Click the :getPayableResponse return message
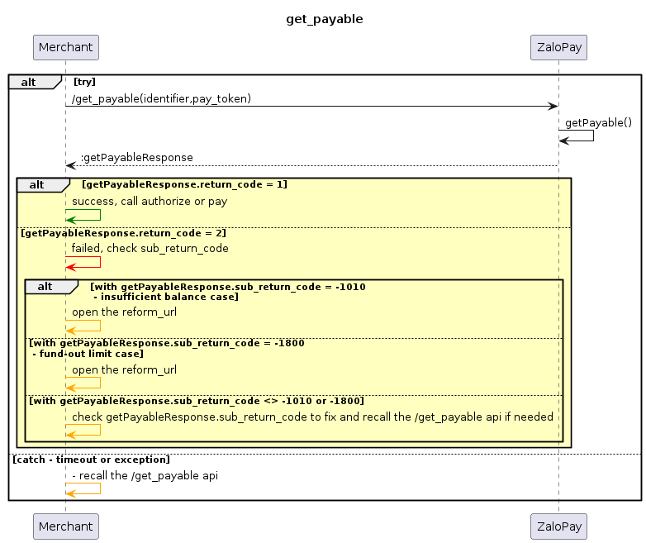646x543 pixels. pyautogui.click(x=137, y=158)
